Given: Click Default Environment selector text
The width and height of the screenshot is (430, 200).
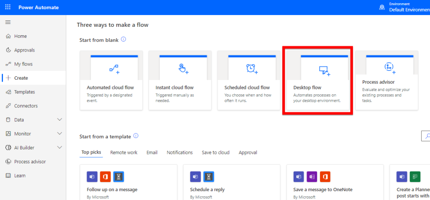Looking at the screenshot, I should tap(409, 10).
